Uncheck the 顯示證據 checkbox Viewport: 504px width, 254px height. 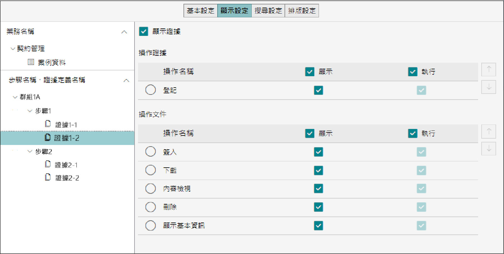pos(144,31)
